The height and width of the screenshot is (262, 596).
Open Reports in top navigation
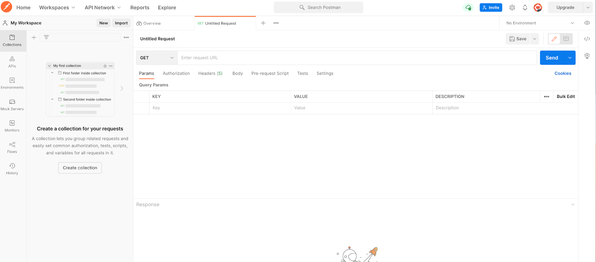coord(140,7)
